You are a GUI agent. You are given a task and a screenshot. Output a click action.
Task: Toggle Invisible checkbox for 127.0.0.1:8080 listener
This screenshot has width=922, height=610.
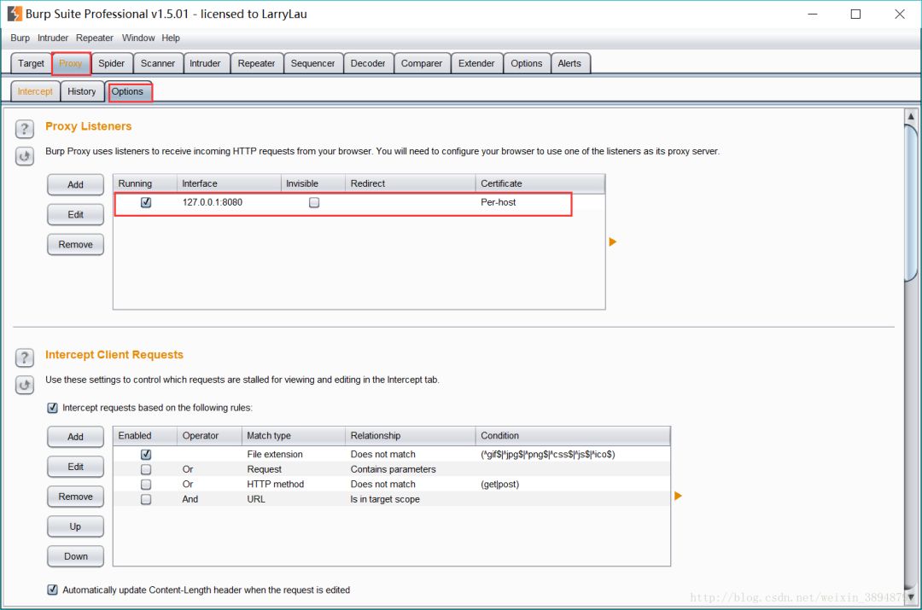pyautogui.click(x=314, y=202)
